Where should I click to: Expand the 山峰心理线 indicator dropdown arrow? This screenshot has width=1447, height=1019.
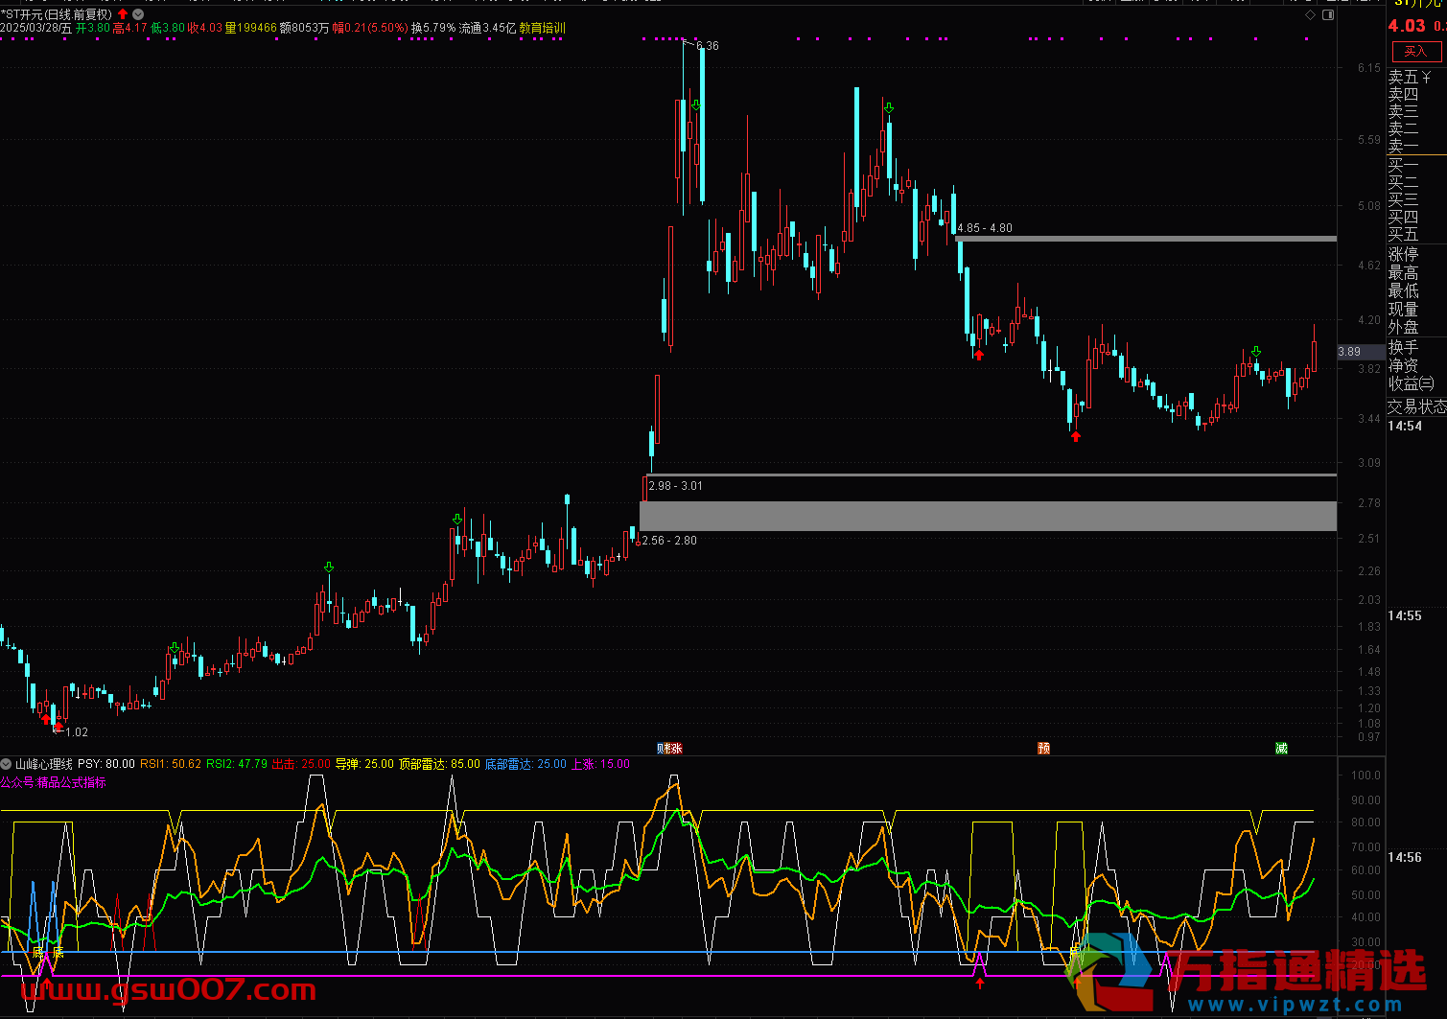click(7, 764)
